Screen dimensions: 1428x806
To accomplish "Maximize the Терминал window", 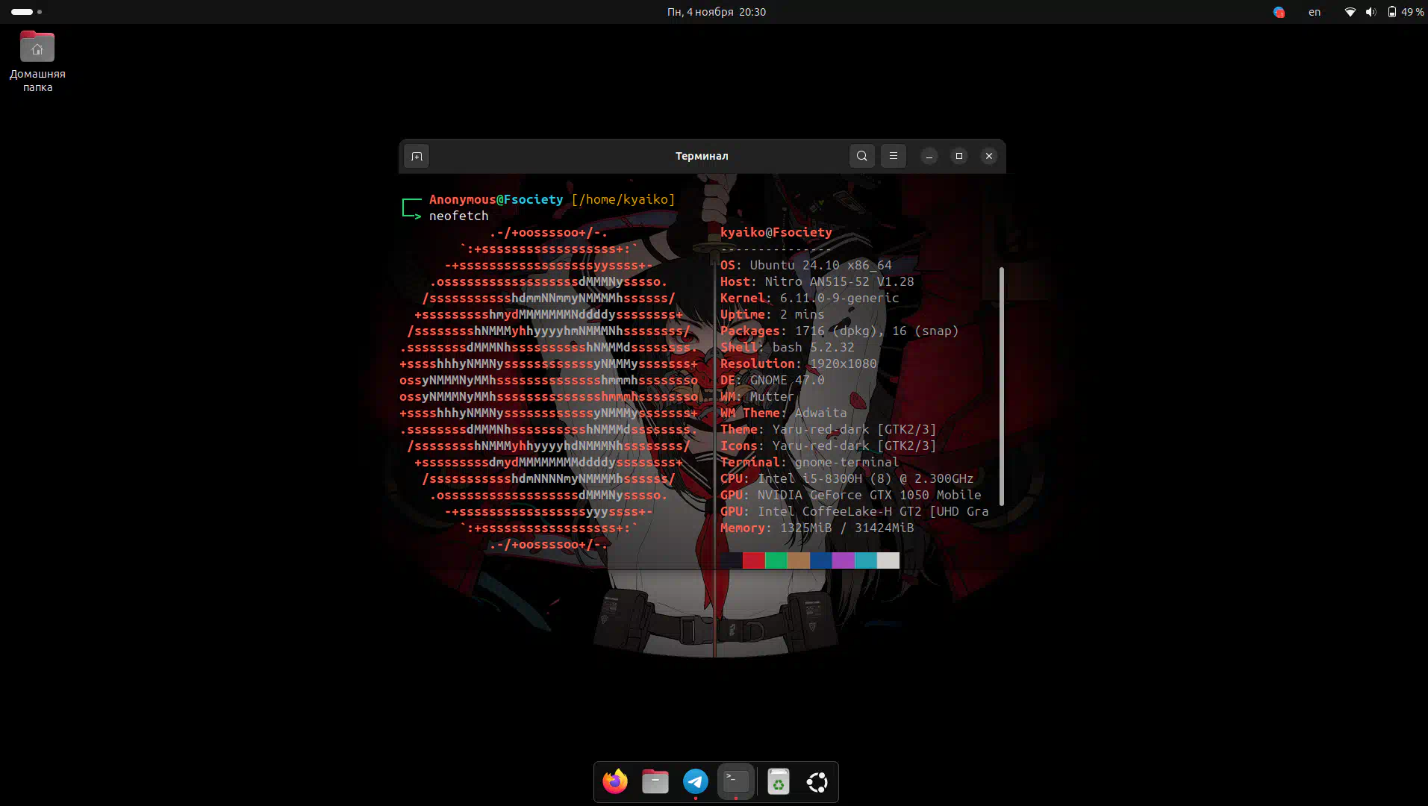I will [959, 156].
